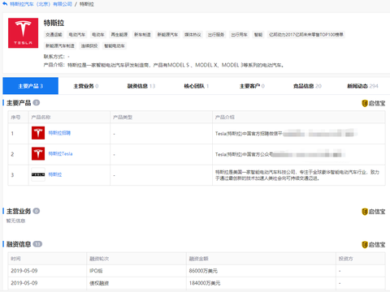Click black Tesla wordmark icon in row 3
390x292 pixels.
click(x=38, y=174)
